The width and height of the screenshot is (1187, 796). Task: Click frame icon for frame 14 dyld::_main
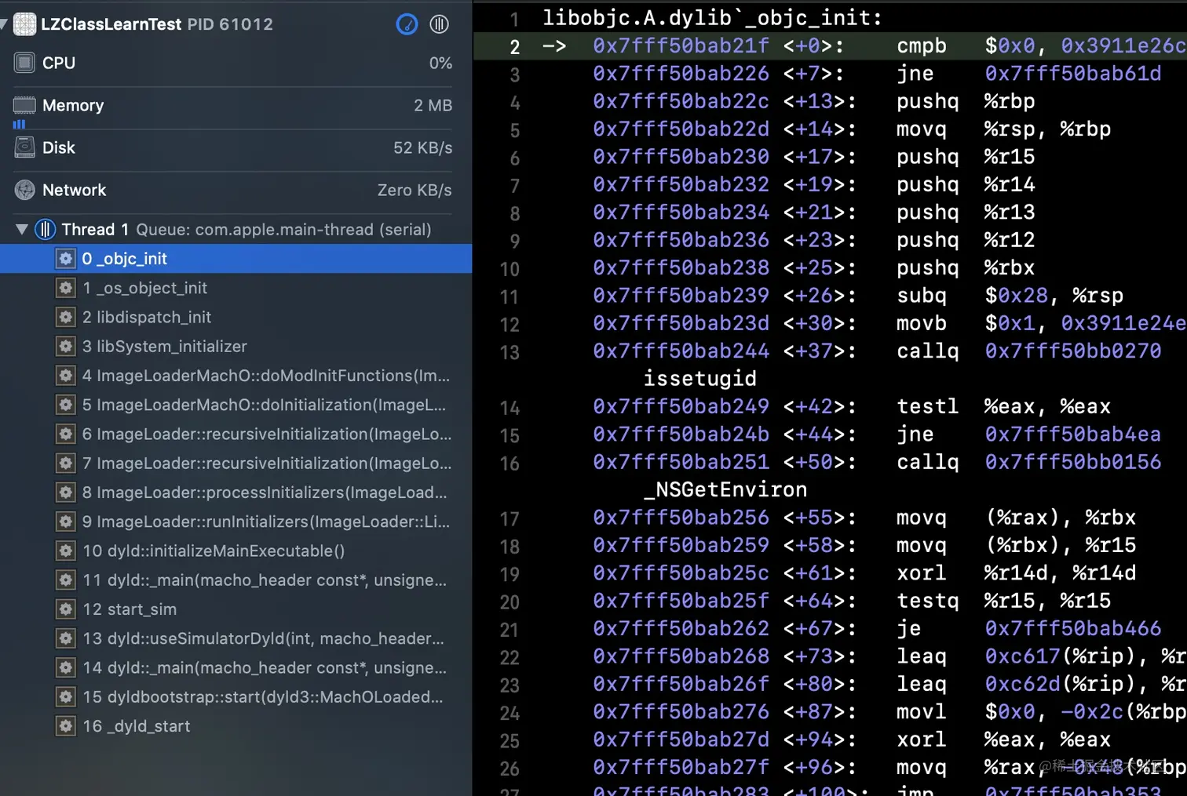coord(66,667)
